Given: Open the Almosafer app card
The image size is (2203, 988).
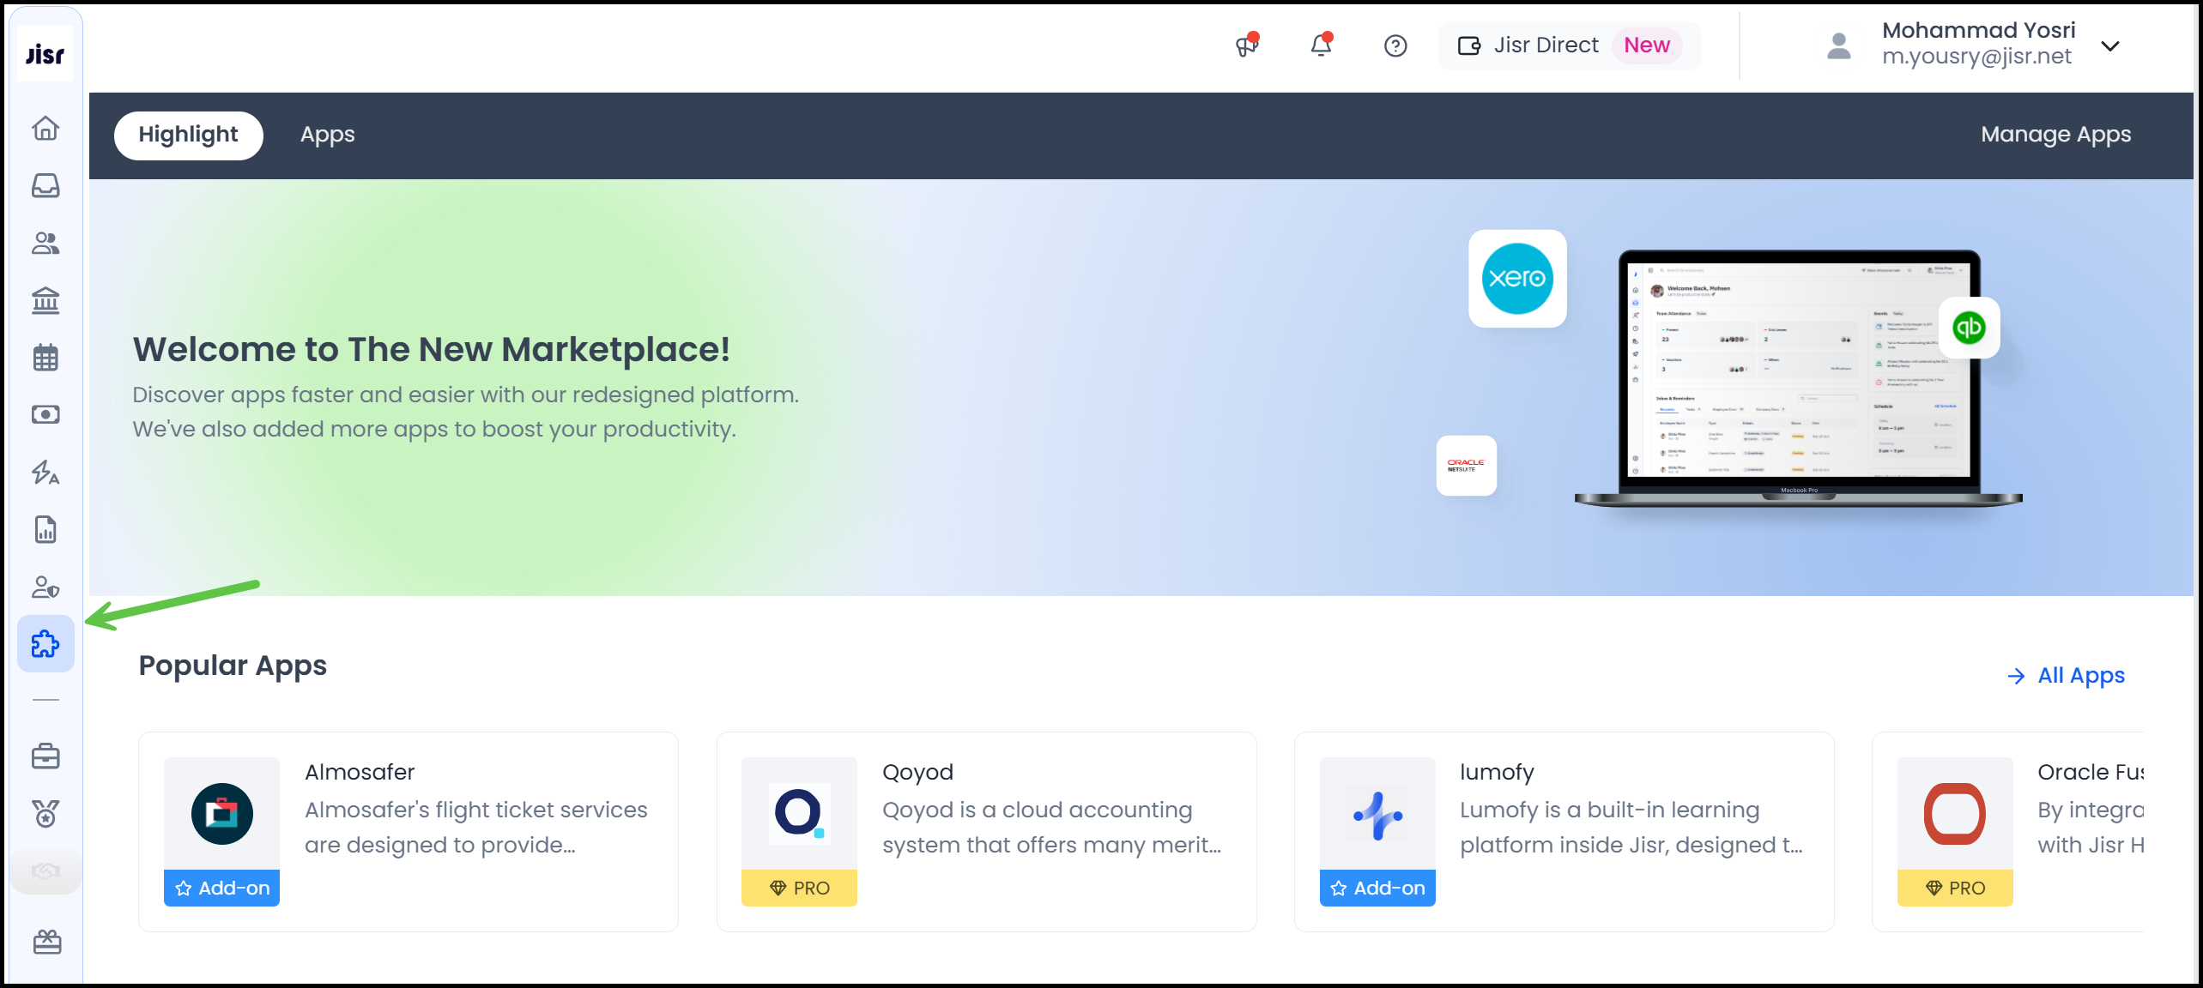Looking at the screenshot, I should pyautogui.click(x=408, y=830).
